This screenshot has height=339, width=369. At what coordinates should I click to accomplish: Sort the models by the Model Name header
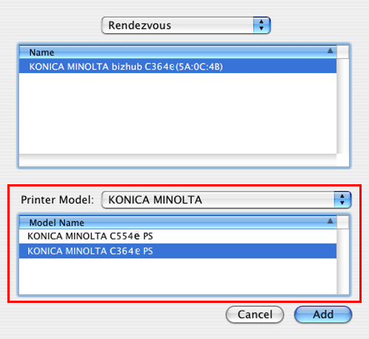(178, 223)
